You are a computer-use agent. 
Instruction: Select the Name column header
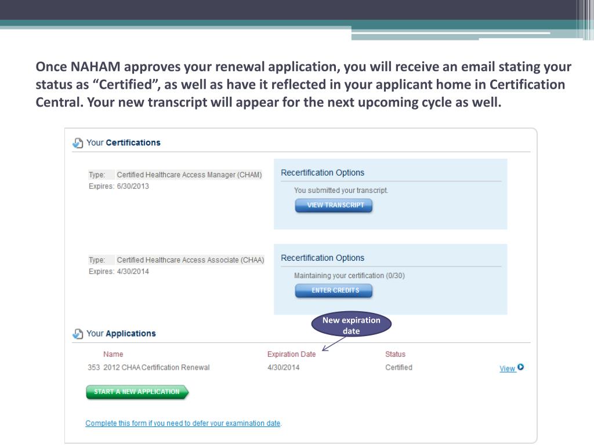113,354
